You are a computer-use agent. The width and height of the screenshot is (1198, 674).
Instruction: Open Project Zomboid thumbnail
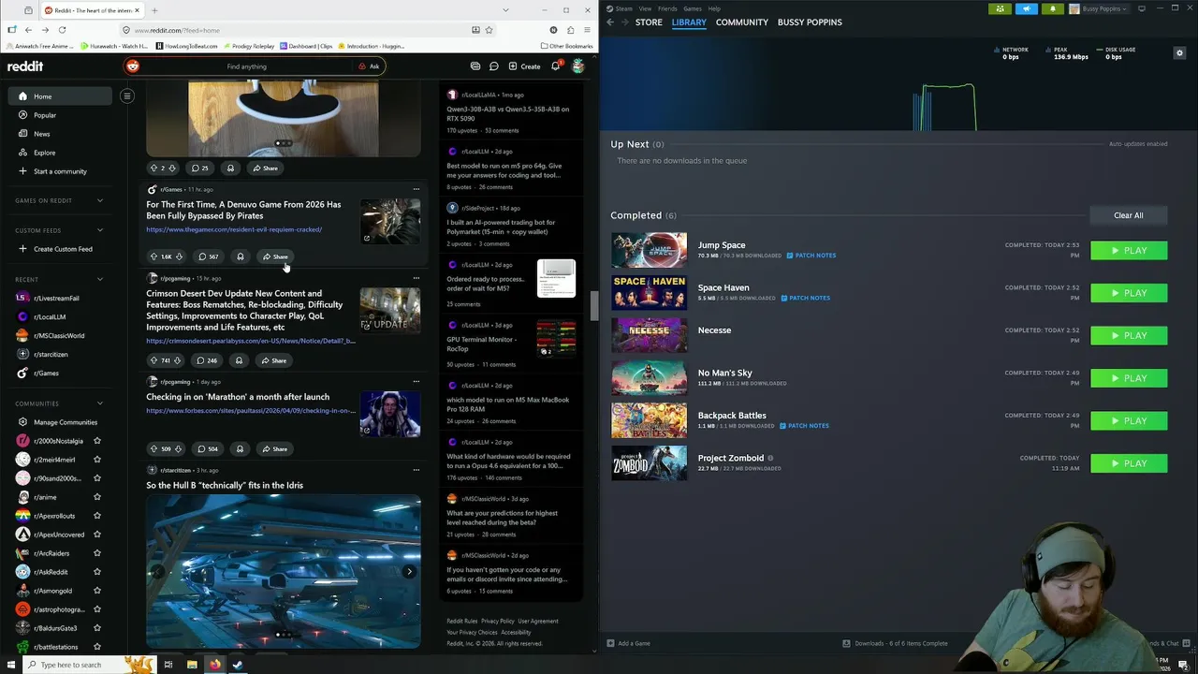coord(649,463)
